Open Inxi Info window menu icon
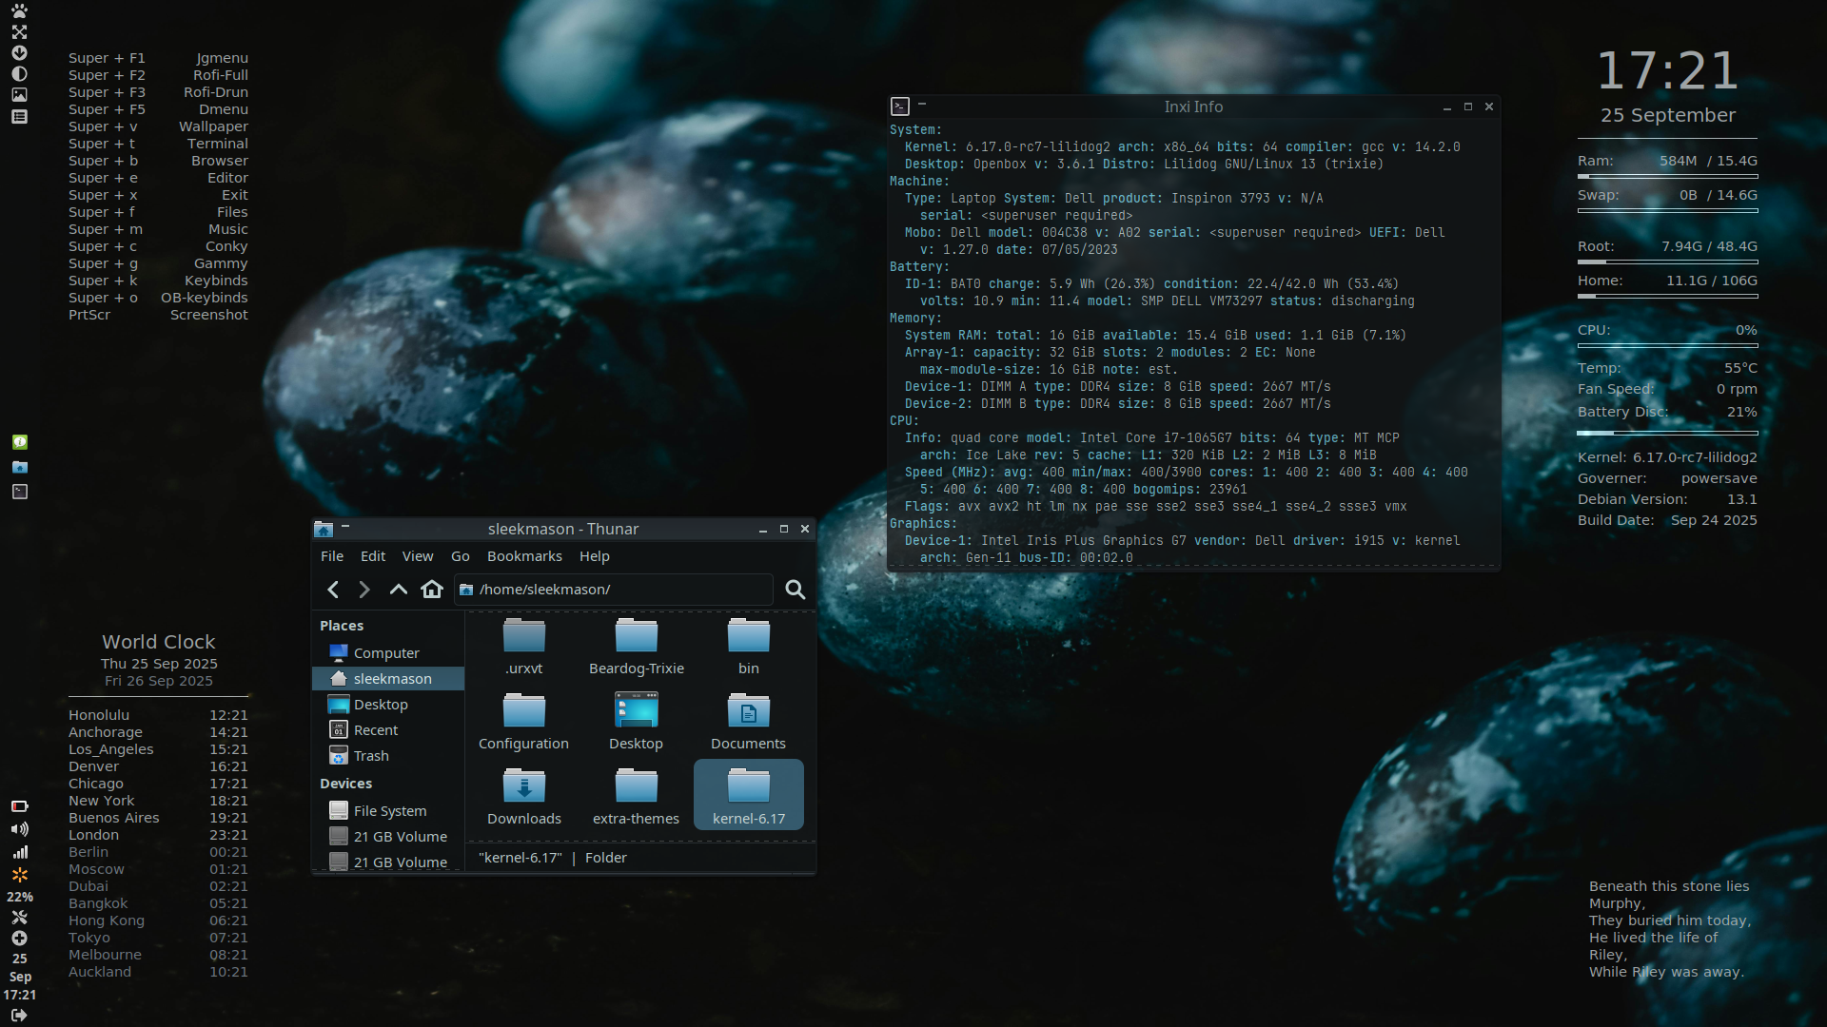The image size is (1827, 1027). 900,107
